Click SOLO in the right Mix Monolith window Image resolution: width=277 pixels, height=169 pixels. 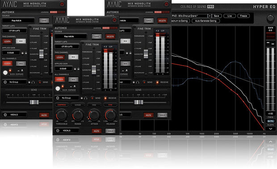click(162, 115)
